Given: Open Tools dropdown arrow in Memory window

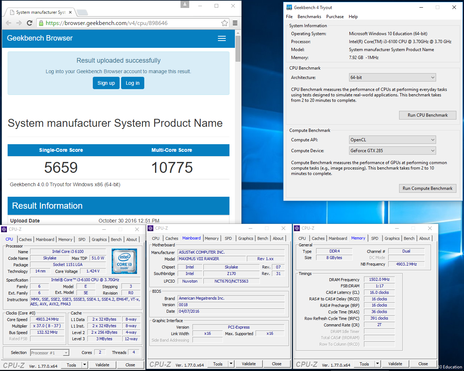Looking at the screenshot, I should click(378, 364).
